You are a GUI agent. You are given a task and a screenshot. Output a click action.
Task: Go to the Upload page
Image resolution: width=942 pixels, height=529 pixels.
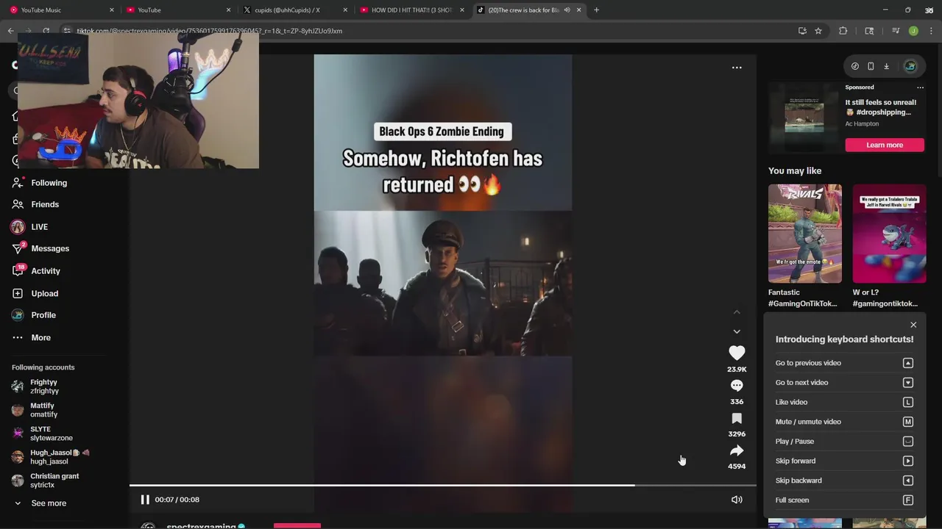coord(35,293)
